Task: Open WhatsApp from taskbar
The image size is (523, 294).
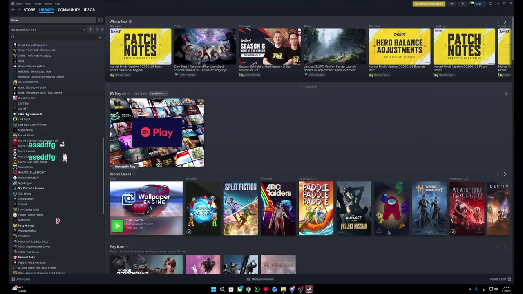Action: point(257,289)
